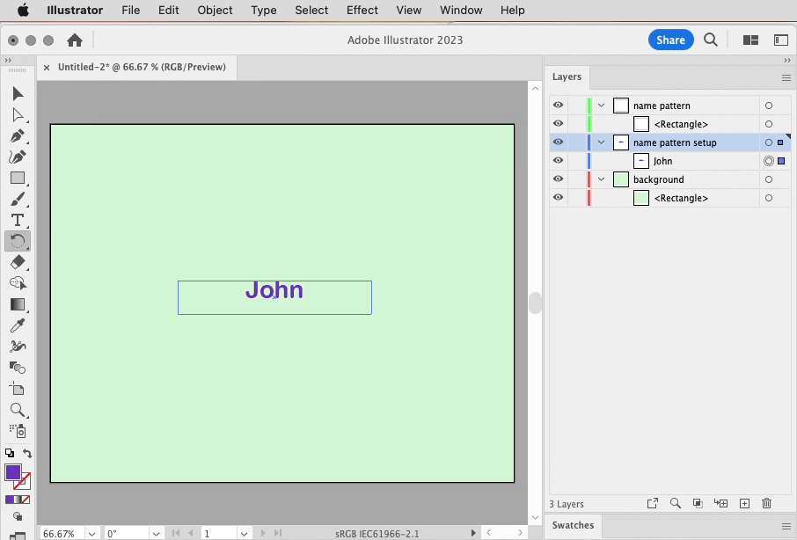Open the Effect menu
The image size is (797, 540).
(362, 11)
